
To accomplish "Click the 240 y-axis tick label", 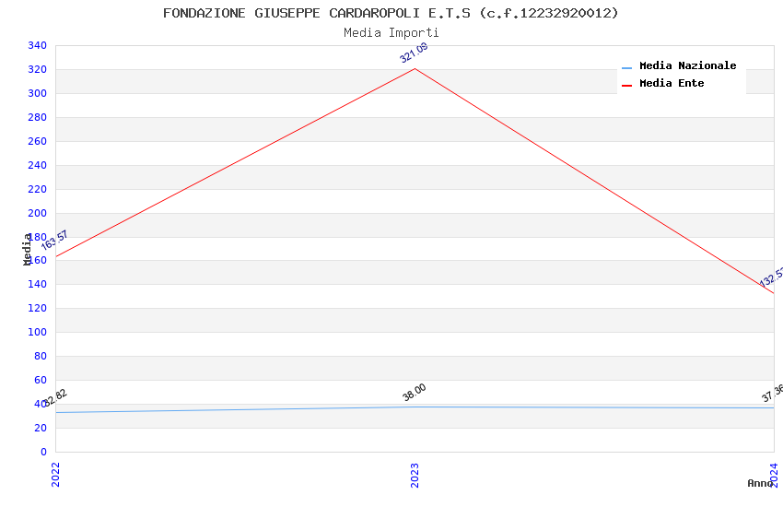I will 37,165.
